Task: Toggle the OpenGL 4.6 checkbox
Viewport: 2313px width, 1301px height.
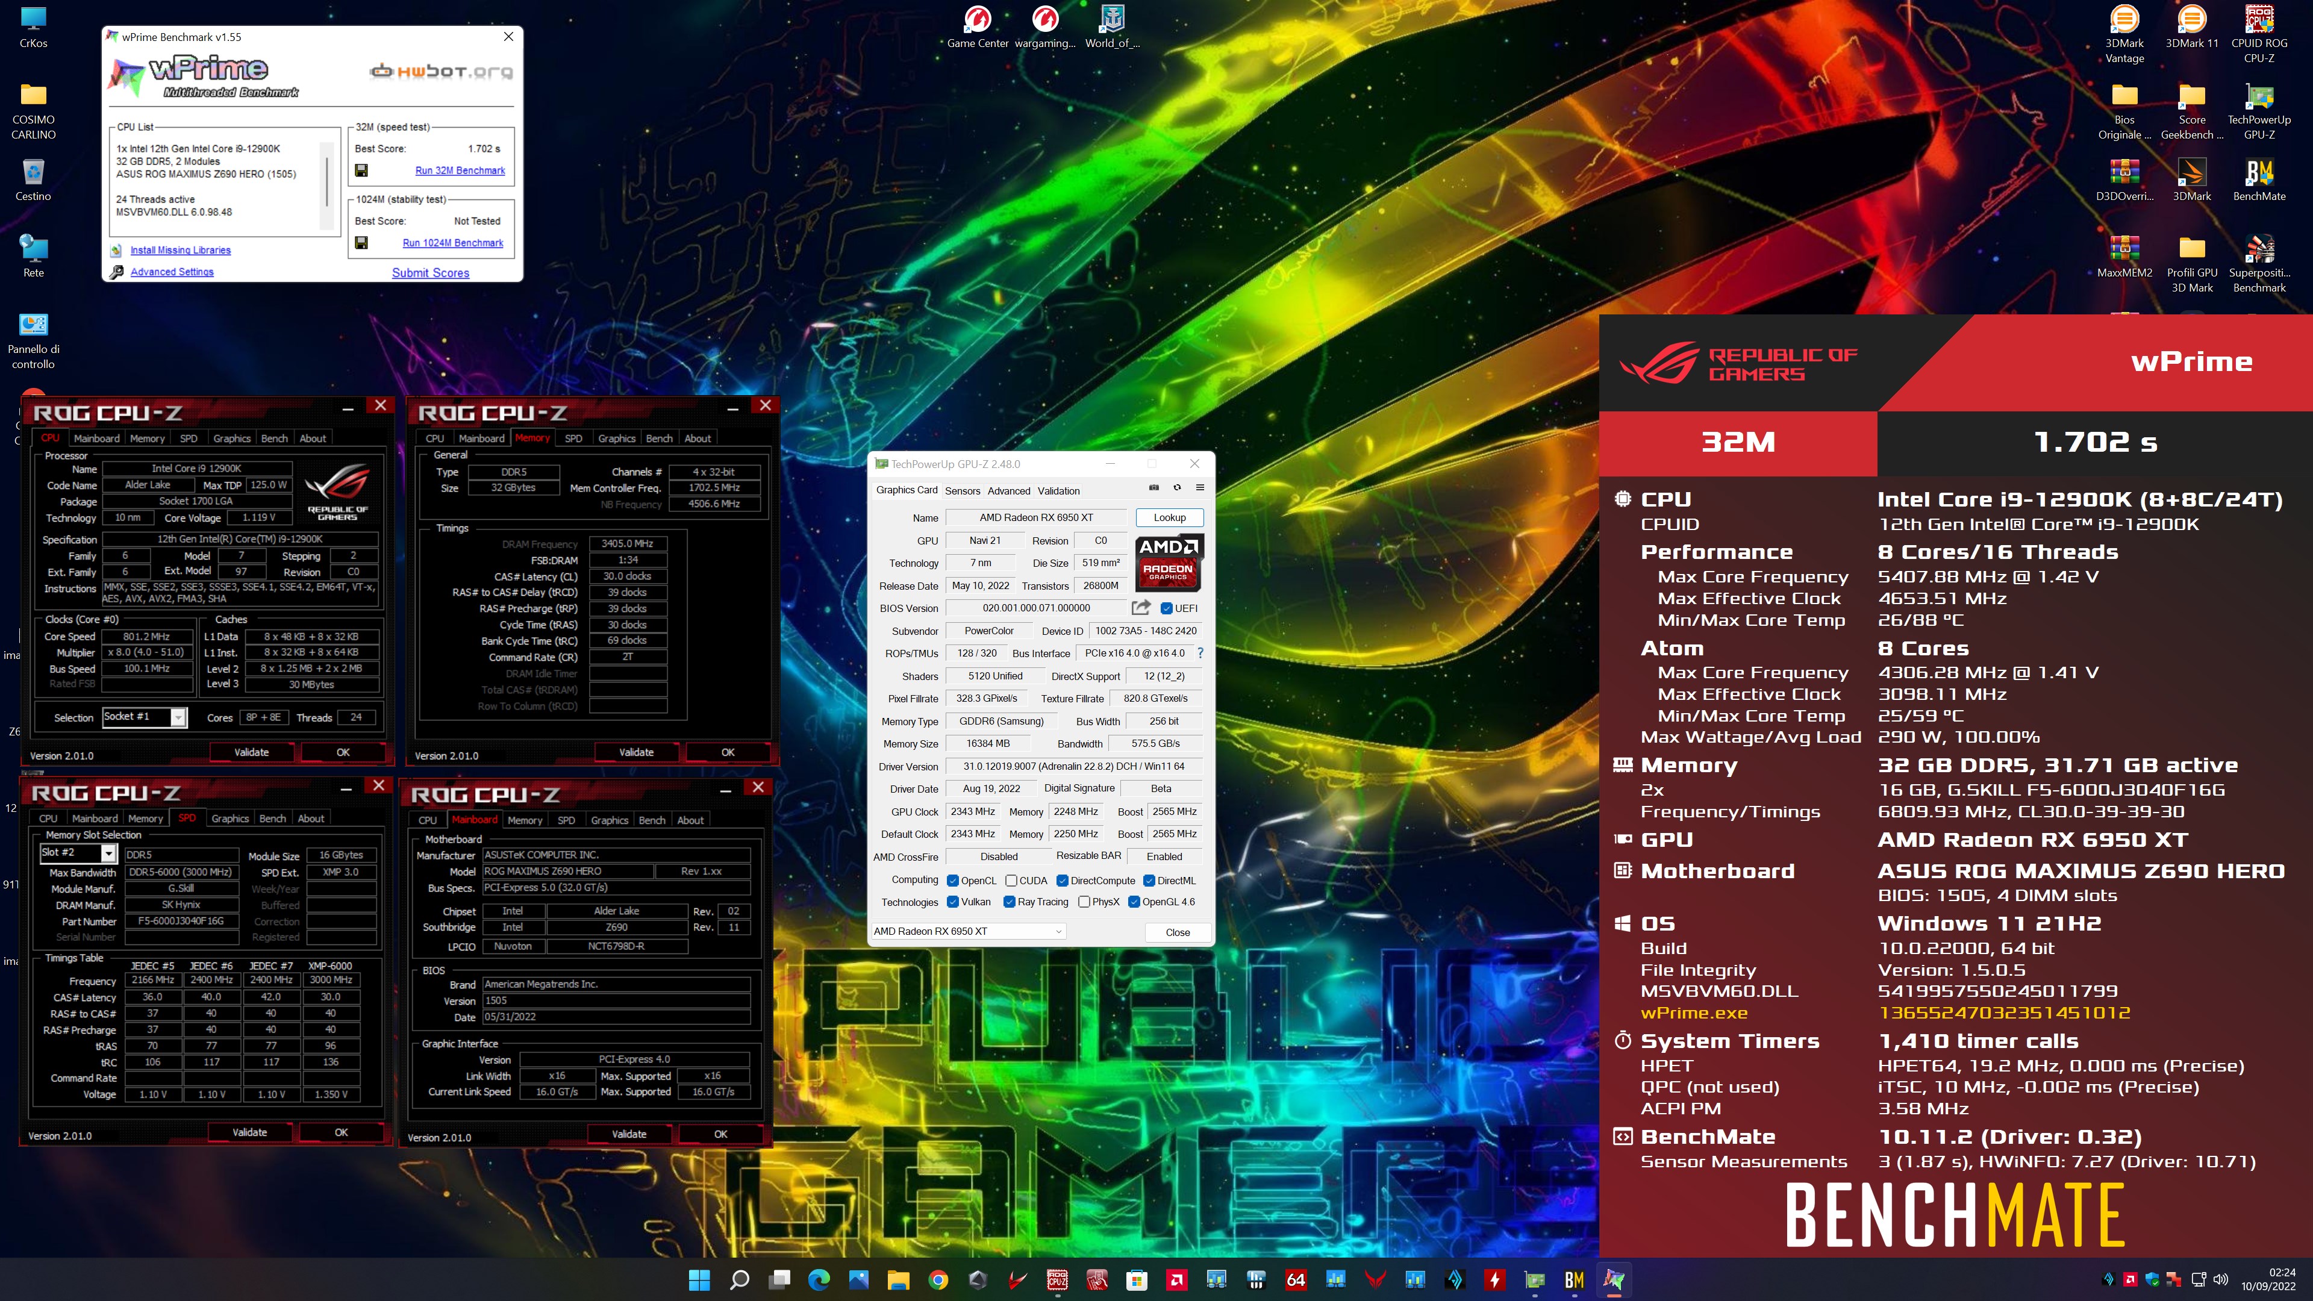Action: point(1134,902)
